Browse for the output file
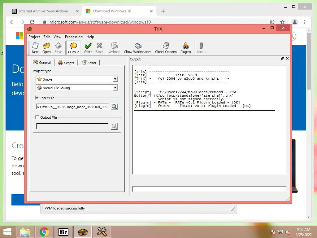317x238 pixels. 114,126
